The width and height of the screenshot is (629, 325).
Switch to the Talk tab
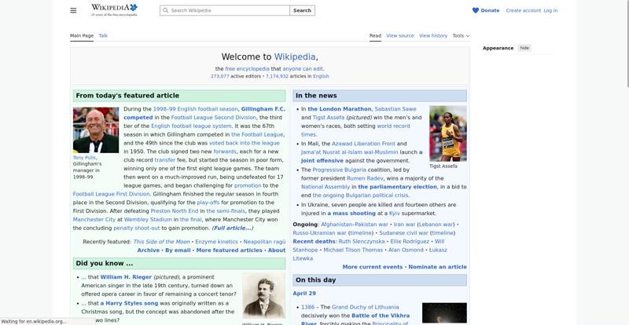pyautogui.click(x=103, y=35)
